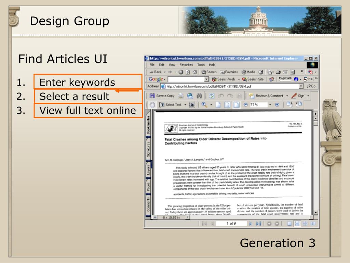Click the Address bar URL field
Viewport: 350px width, 263px height.
pyautogui.click(x=230, y=86)
